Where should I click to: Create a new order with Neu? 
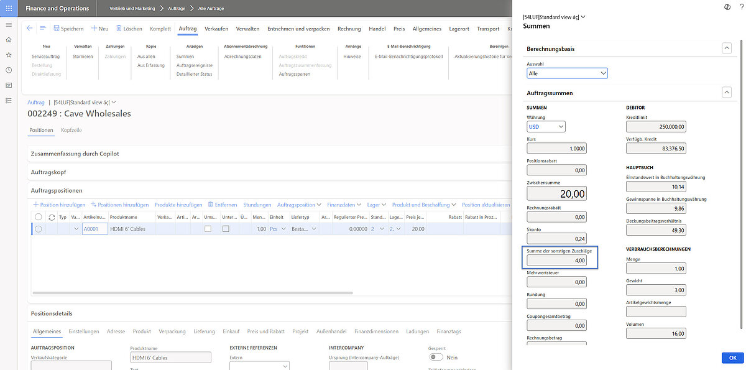pyautogui.click(x=100, y=29)
